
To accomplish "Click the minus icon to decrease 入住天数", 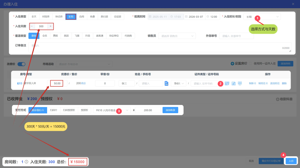I will tap(32, 26).
